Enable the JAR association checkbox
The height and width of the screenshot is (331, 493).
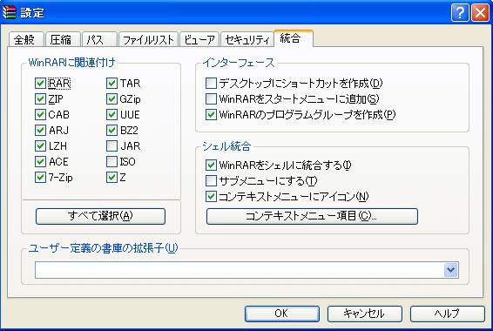point(111,145)
